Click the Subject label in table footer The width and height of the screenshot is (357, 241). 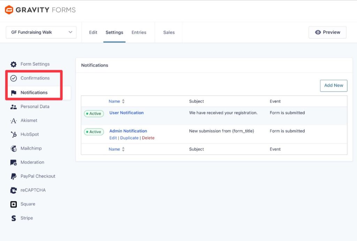click(x=197, y=149)
